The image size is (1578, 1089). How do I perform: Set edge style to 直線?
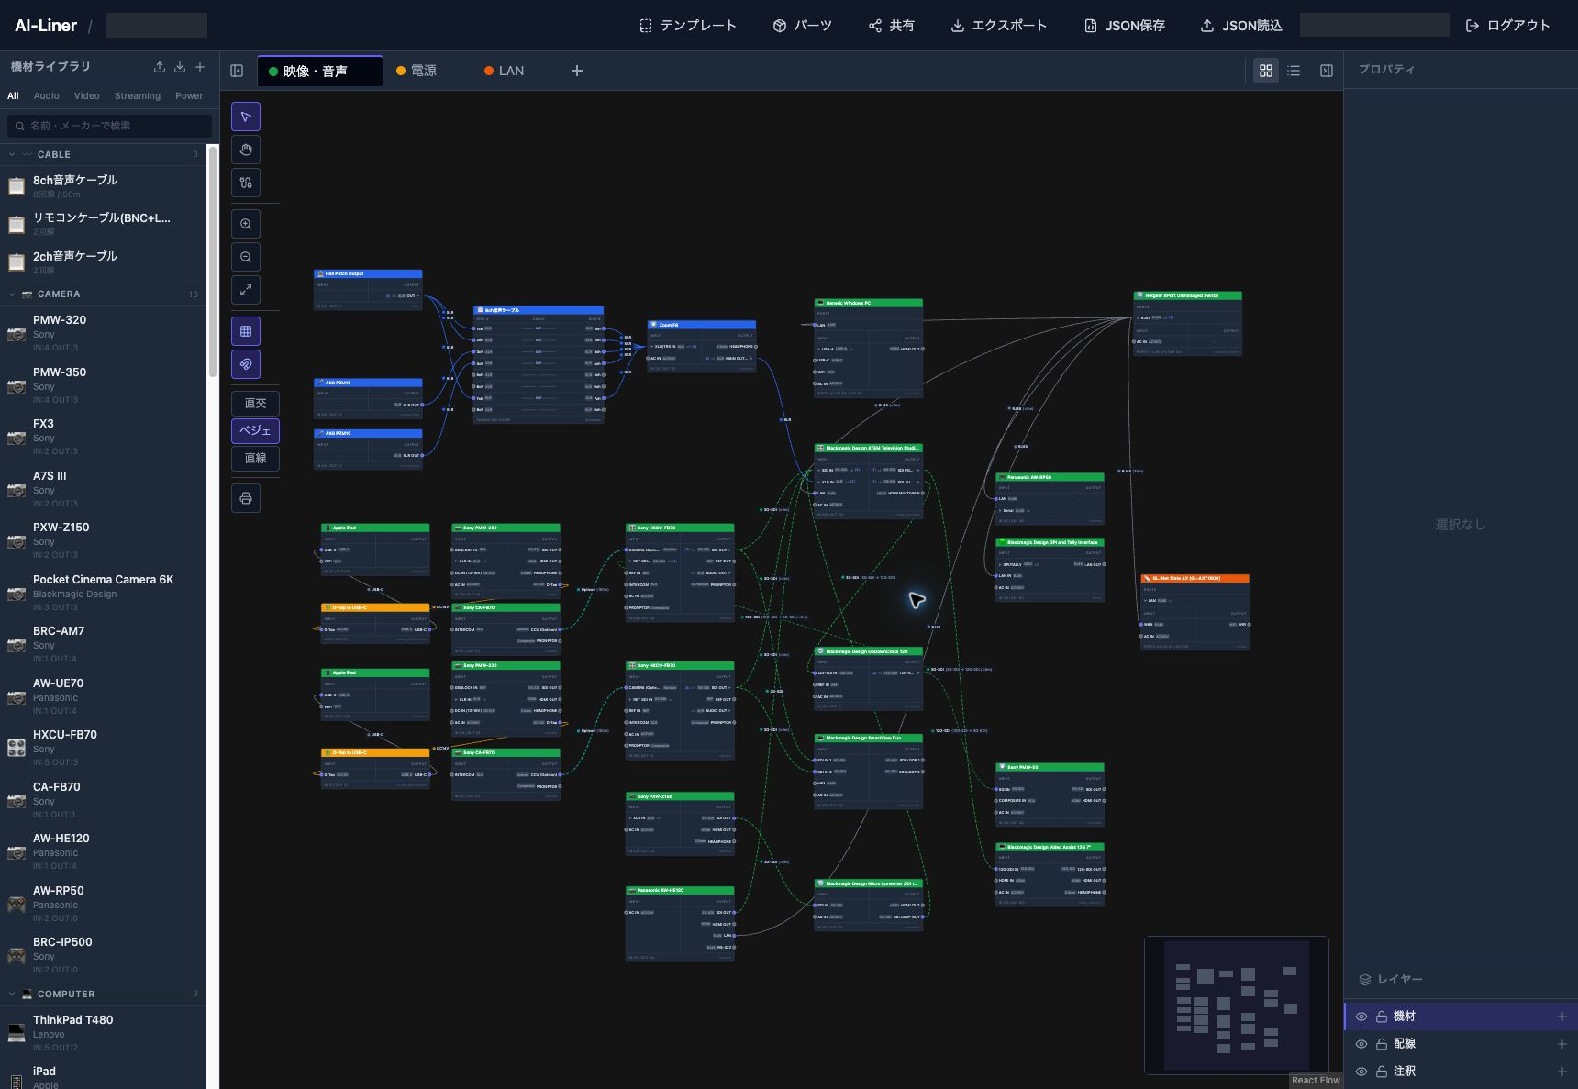pyautogui.click(x=255, y=458)
